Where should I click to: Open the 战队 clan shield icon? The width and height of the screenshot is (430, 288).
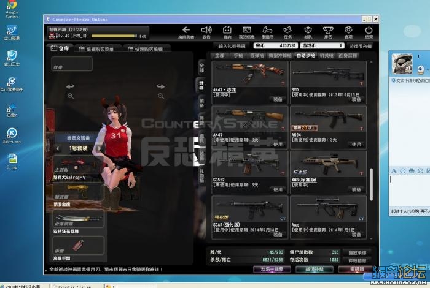(x=308, y=32)
